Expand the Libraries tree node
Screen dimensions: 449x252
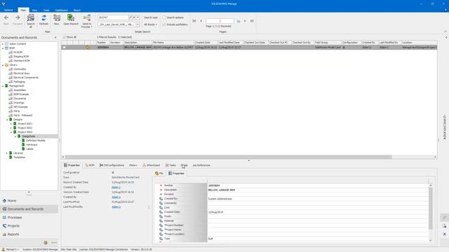coord(7,153)
